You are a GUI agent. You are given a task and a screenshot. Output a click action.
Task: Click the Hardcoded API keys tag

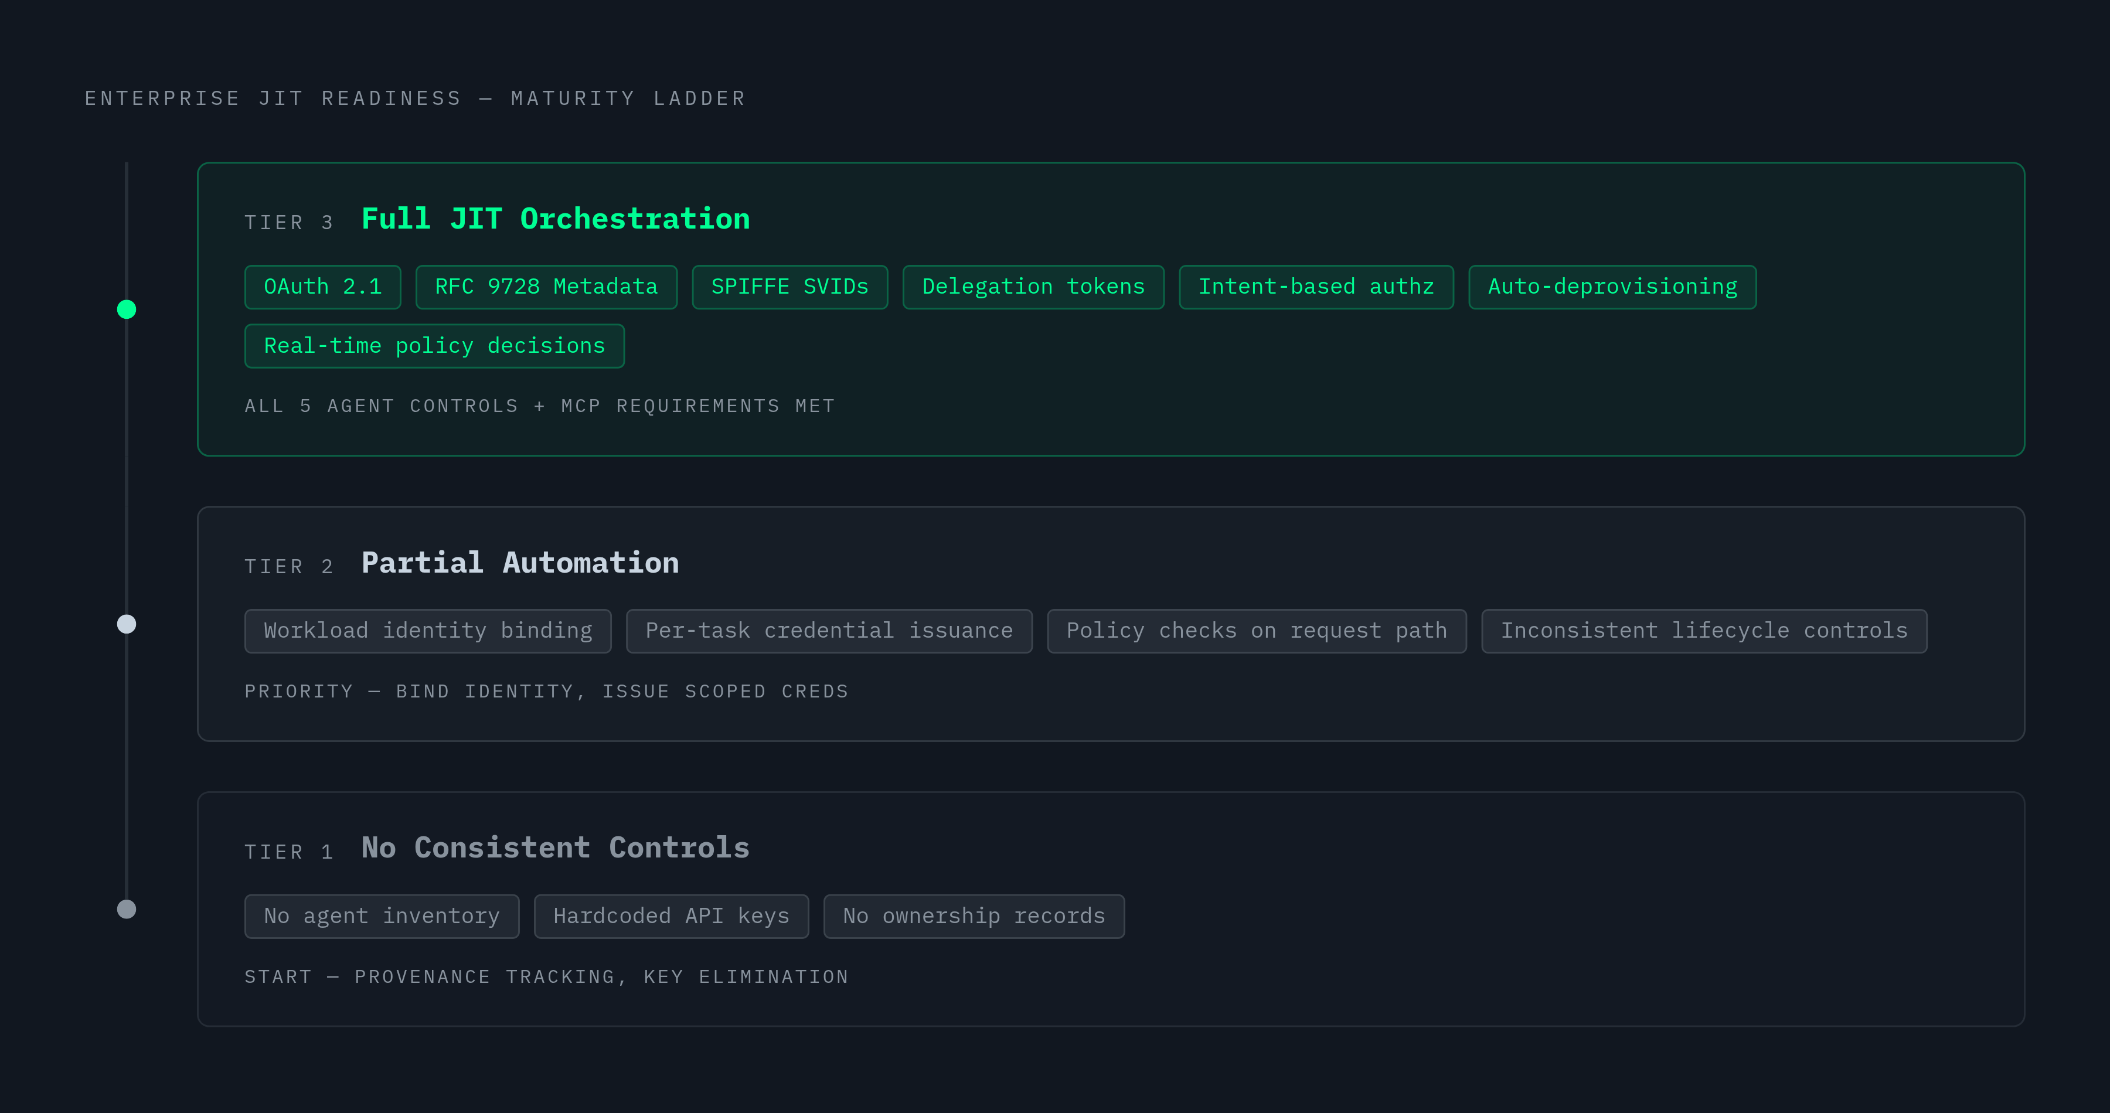(671, 915)
